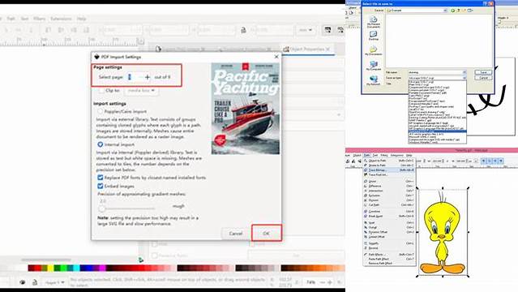The height and width of the screenshot is (292, 518).
Task: Enable the Clip to checkbox
Action: [x=101, y=90]
